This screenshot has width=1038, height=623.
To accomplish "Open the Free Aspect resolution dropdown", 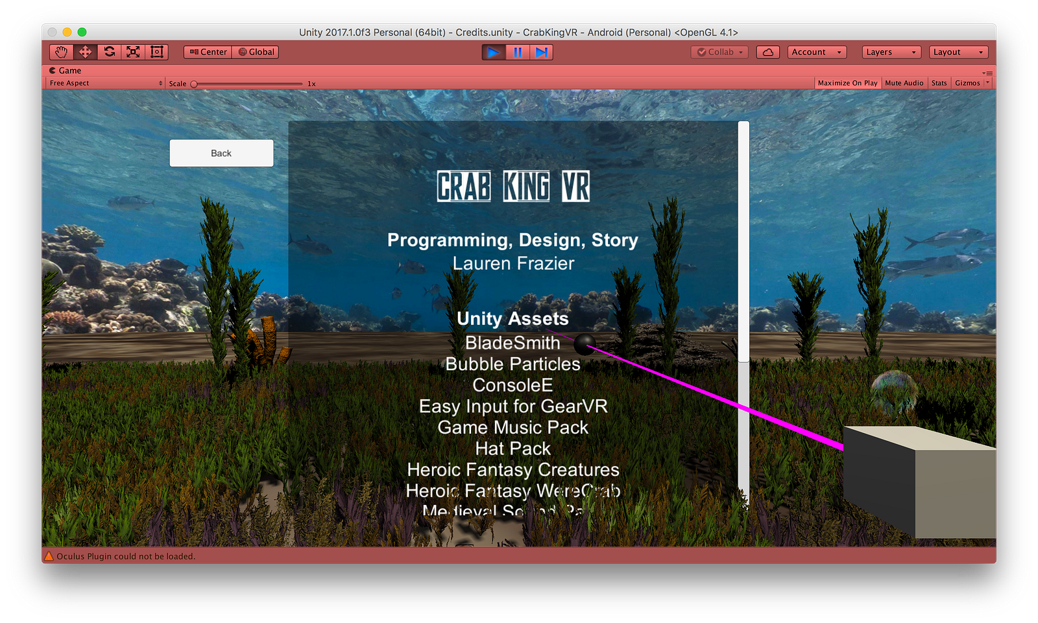I will click(x=106, y=83).
